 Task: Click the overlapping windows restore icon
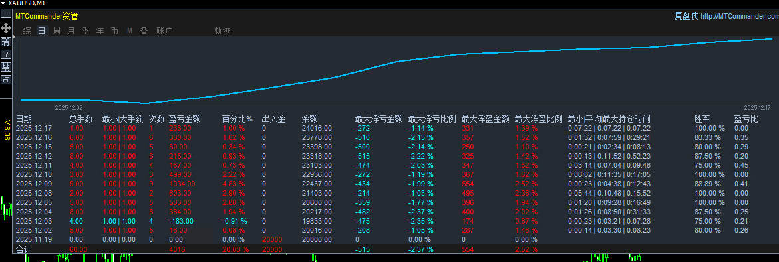[6, 79]
